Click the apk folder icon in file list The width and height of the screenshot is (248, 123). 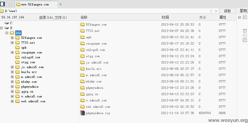click(x=82, y=37)
